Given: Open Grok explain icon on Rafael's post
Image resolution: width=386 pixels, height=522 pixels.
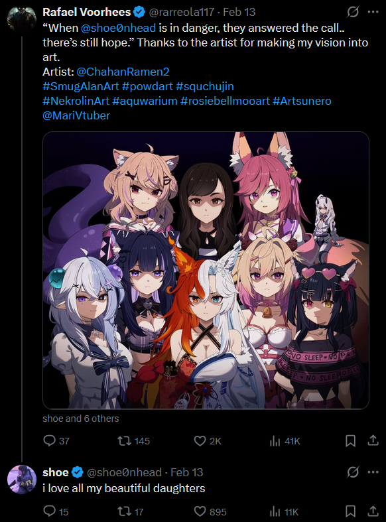Looking at the screenshot, I should pos(353,12).
